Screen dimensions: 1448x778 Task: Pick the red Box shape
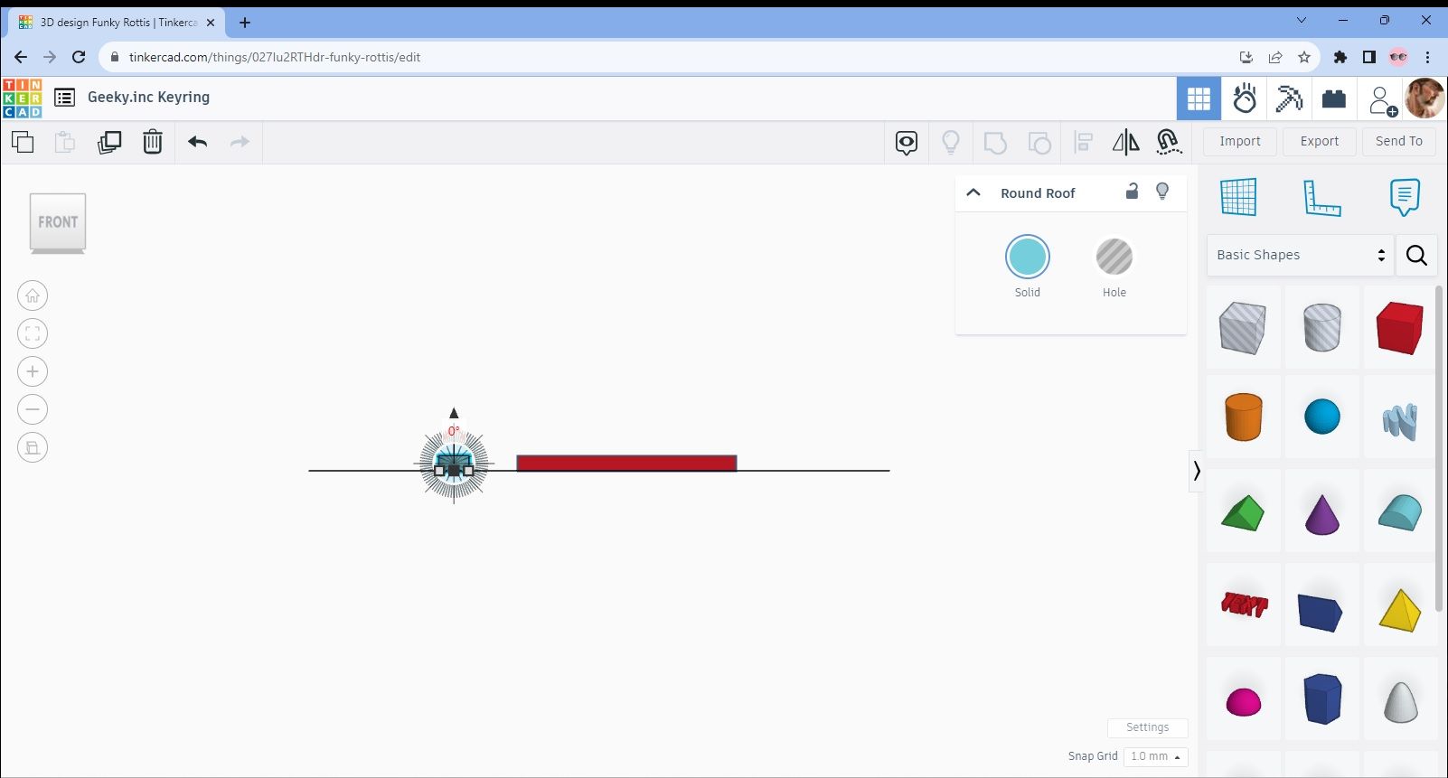1400,327
